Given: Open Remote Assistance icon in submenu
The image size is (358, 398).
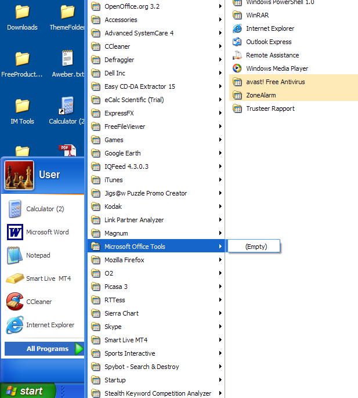Looking at the screenshot, I should 237,55.
